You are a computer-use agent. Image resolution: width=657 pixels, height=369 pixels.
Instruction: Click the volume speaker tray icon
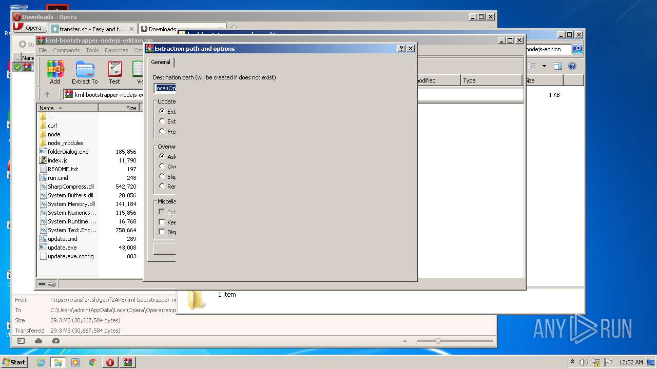(584, 362)
